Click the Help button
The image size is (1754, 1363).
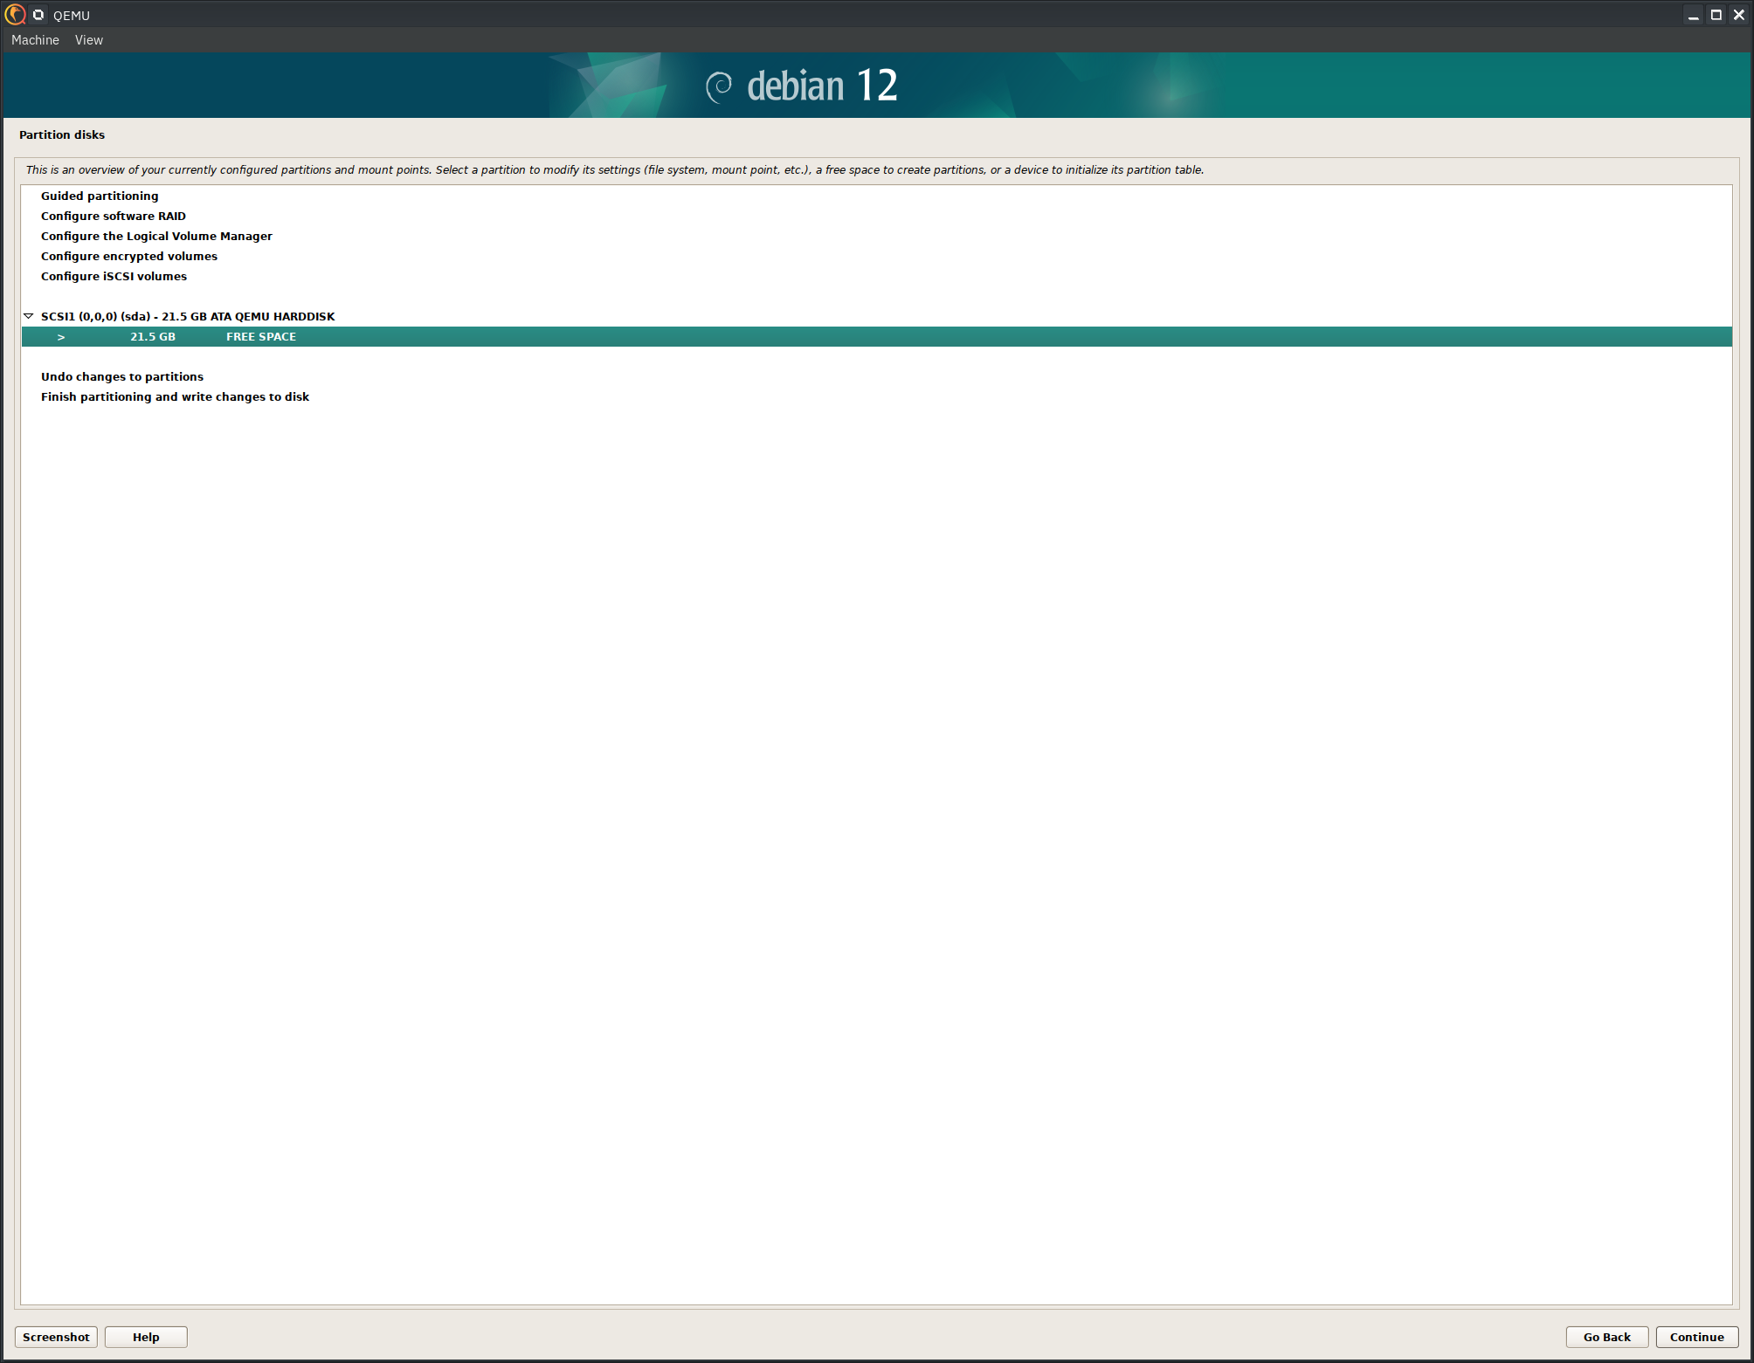[146, 1337]
